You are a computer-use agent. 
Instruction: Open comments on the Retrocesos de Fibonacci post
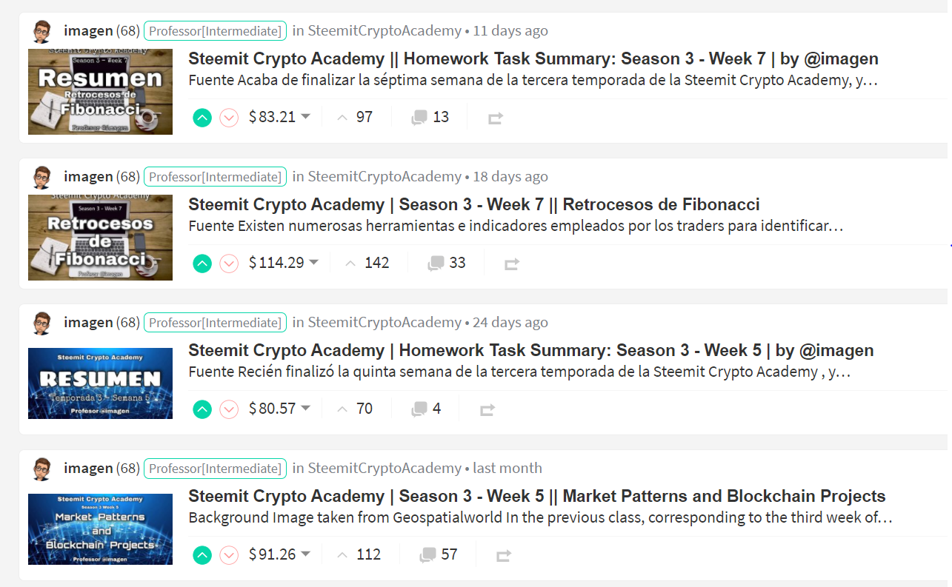447,263
